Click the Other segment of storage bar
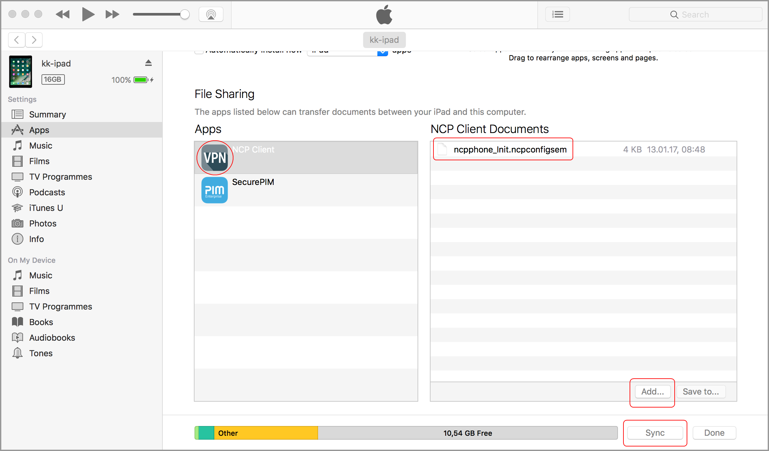The width and height of the screenshot is (769, 451). [x=266, y=433]
